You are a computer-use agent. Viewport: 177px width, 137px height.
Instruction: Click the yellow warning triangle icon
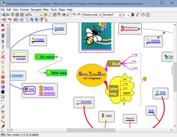3,72
